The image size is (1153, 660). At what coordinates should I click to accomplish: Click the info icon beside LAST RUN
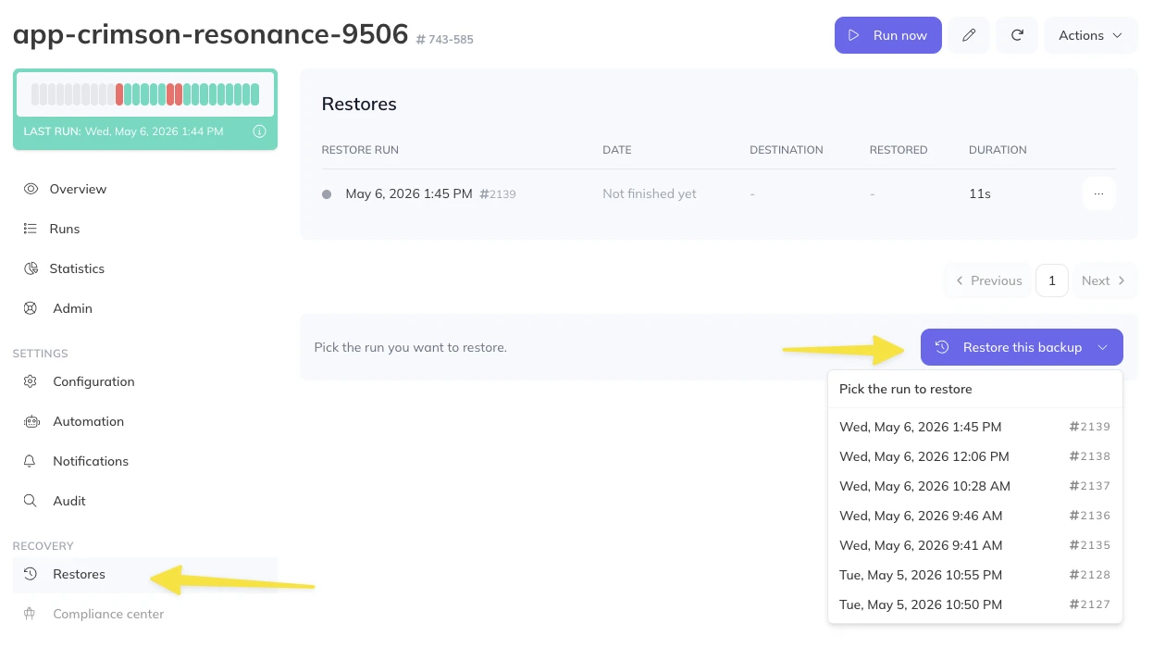pyautogui.click(x=260, y=131)
